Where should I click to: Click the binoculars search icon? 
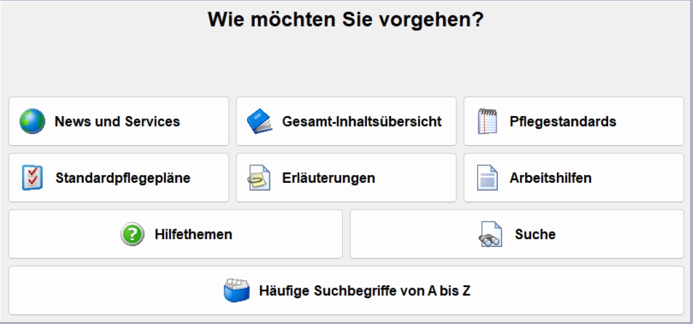pos(491,235)
